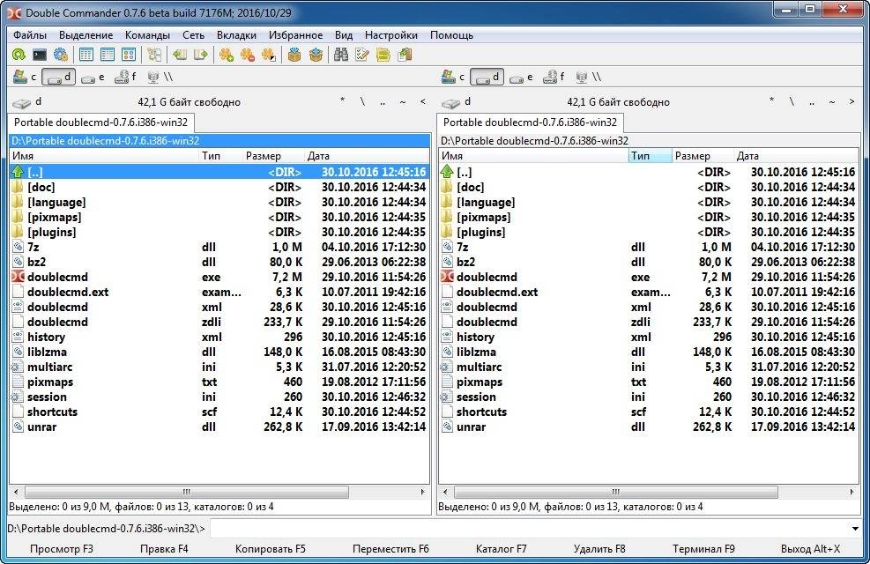Screen dimensions: 870x564
Task: Sort left panel by Дата column
Action: pyautogui.click(x=367, y=156)
